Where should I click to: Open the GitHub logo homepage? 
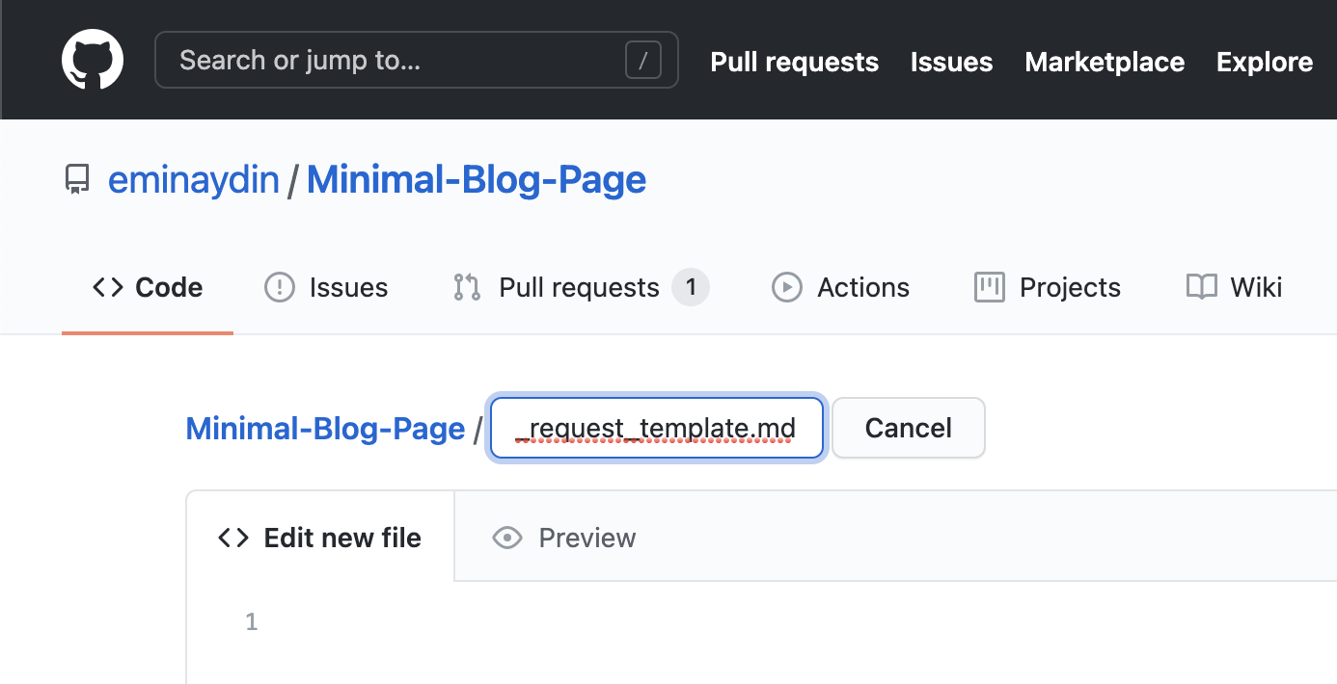pyautogui.click(x=93, y=61)
